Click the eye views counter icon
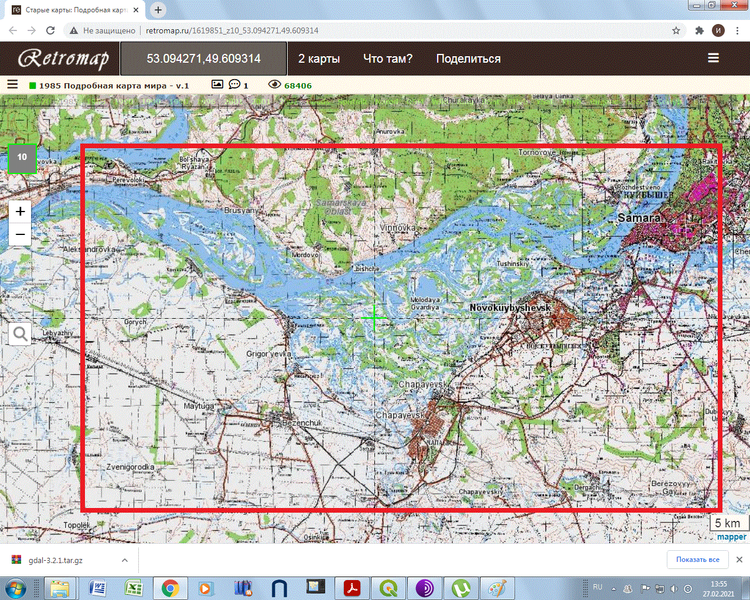 tap(274, 84)
